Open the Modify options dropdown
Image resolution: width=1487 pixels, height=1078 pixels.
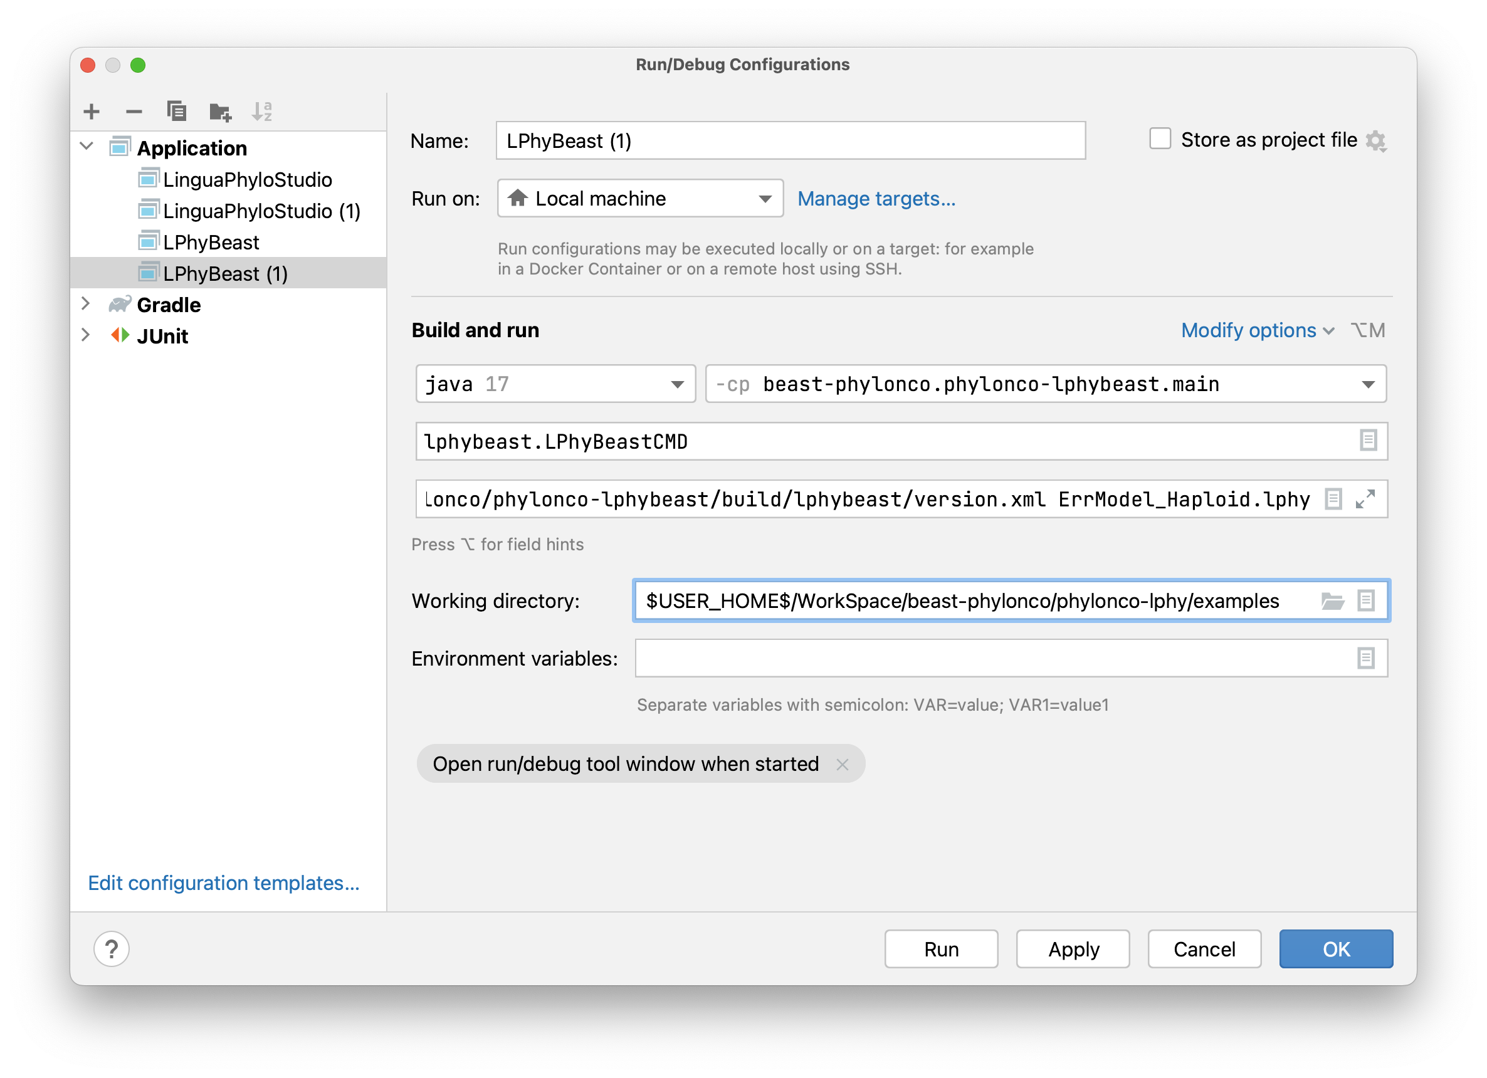(1257, 330)
